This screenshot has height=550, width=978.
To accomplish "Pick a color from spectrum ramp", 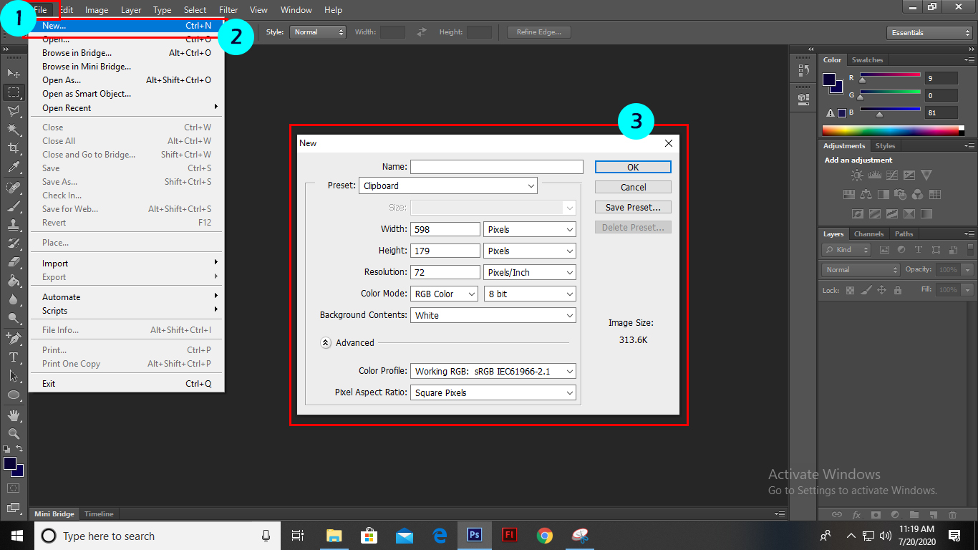I will click(894, 130).
